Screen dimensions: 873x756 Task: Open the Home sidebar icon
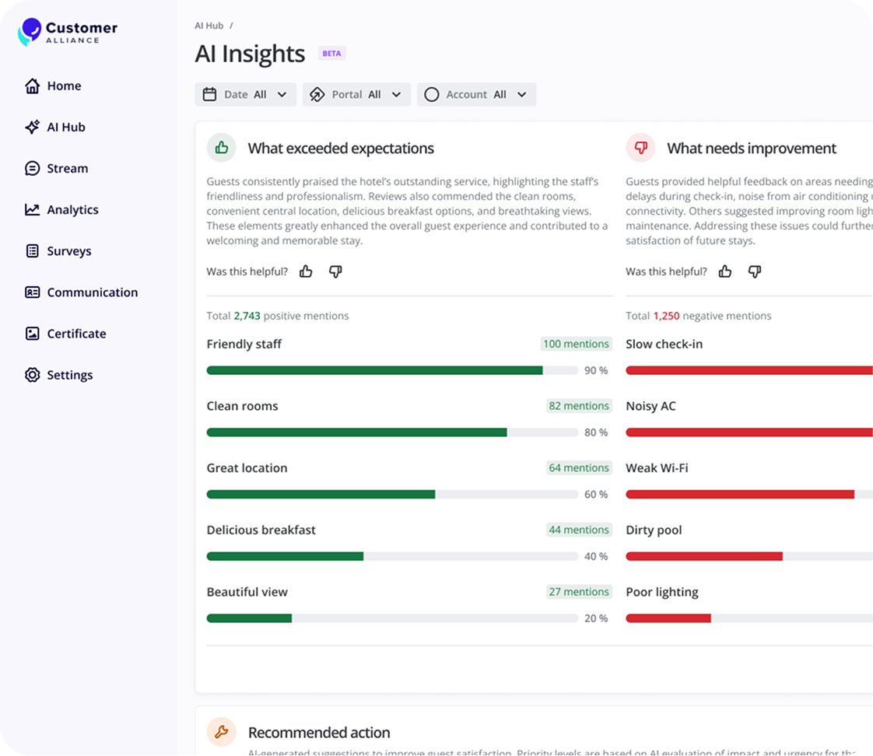(33, 86)
